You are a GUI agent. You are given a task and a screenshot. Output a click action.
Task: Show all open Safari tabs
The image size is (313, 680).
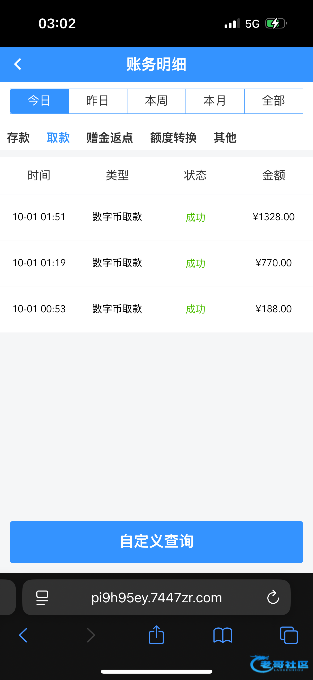pos(289,635)
